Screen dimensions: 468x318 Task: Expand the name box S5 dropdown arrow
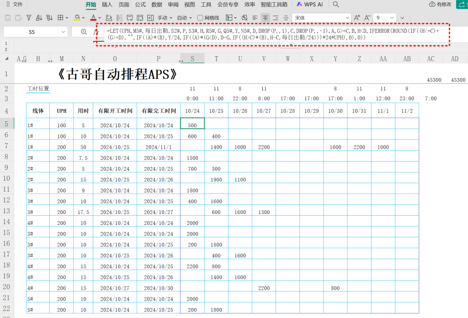click(63, 32)
